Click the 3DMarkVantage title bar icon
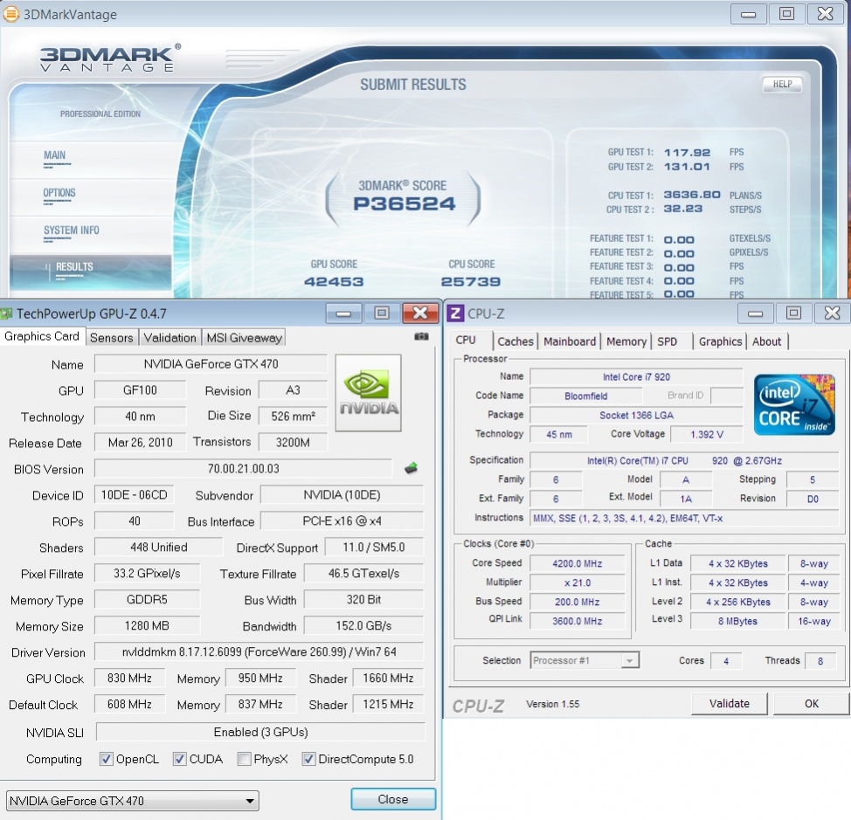This screenshot has width=851, height=820. click(10, 14)
